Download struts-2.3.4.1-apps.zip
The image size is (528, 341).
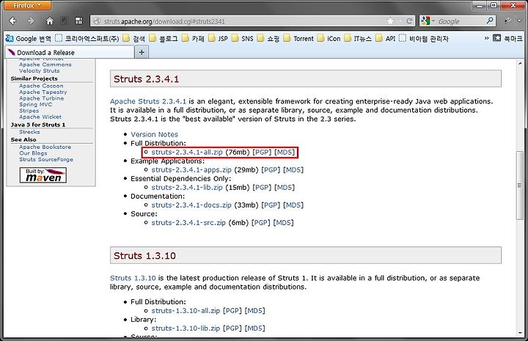coord(191,169)
